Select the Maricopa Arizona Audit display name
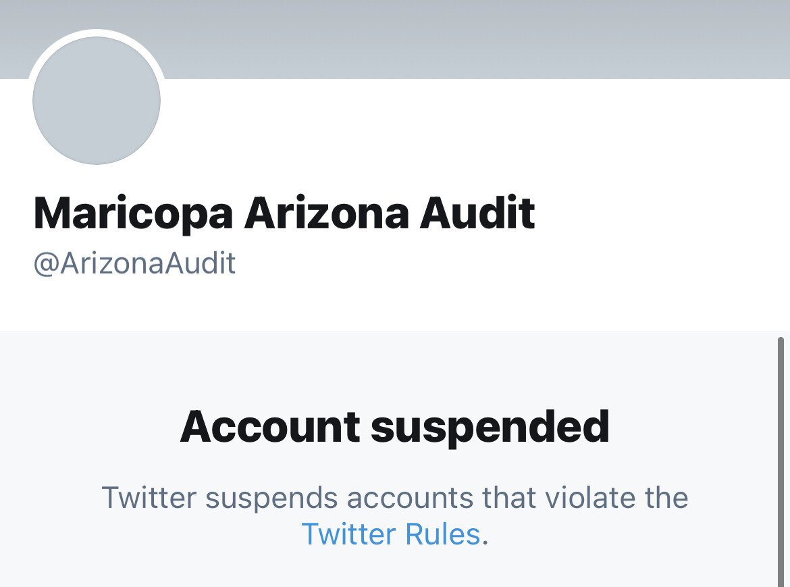790x587 pixels. tap(284, 214)
